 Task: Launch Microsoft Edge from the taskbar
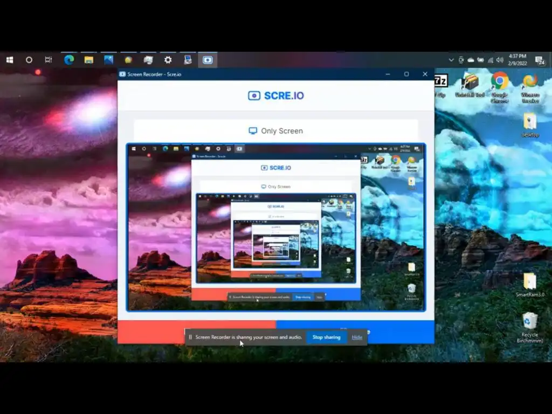pyautogui.click(x=69, y=60)
